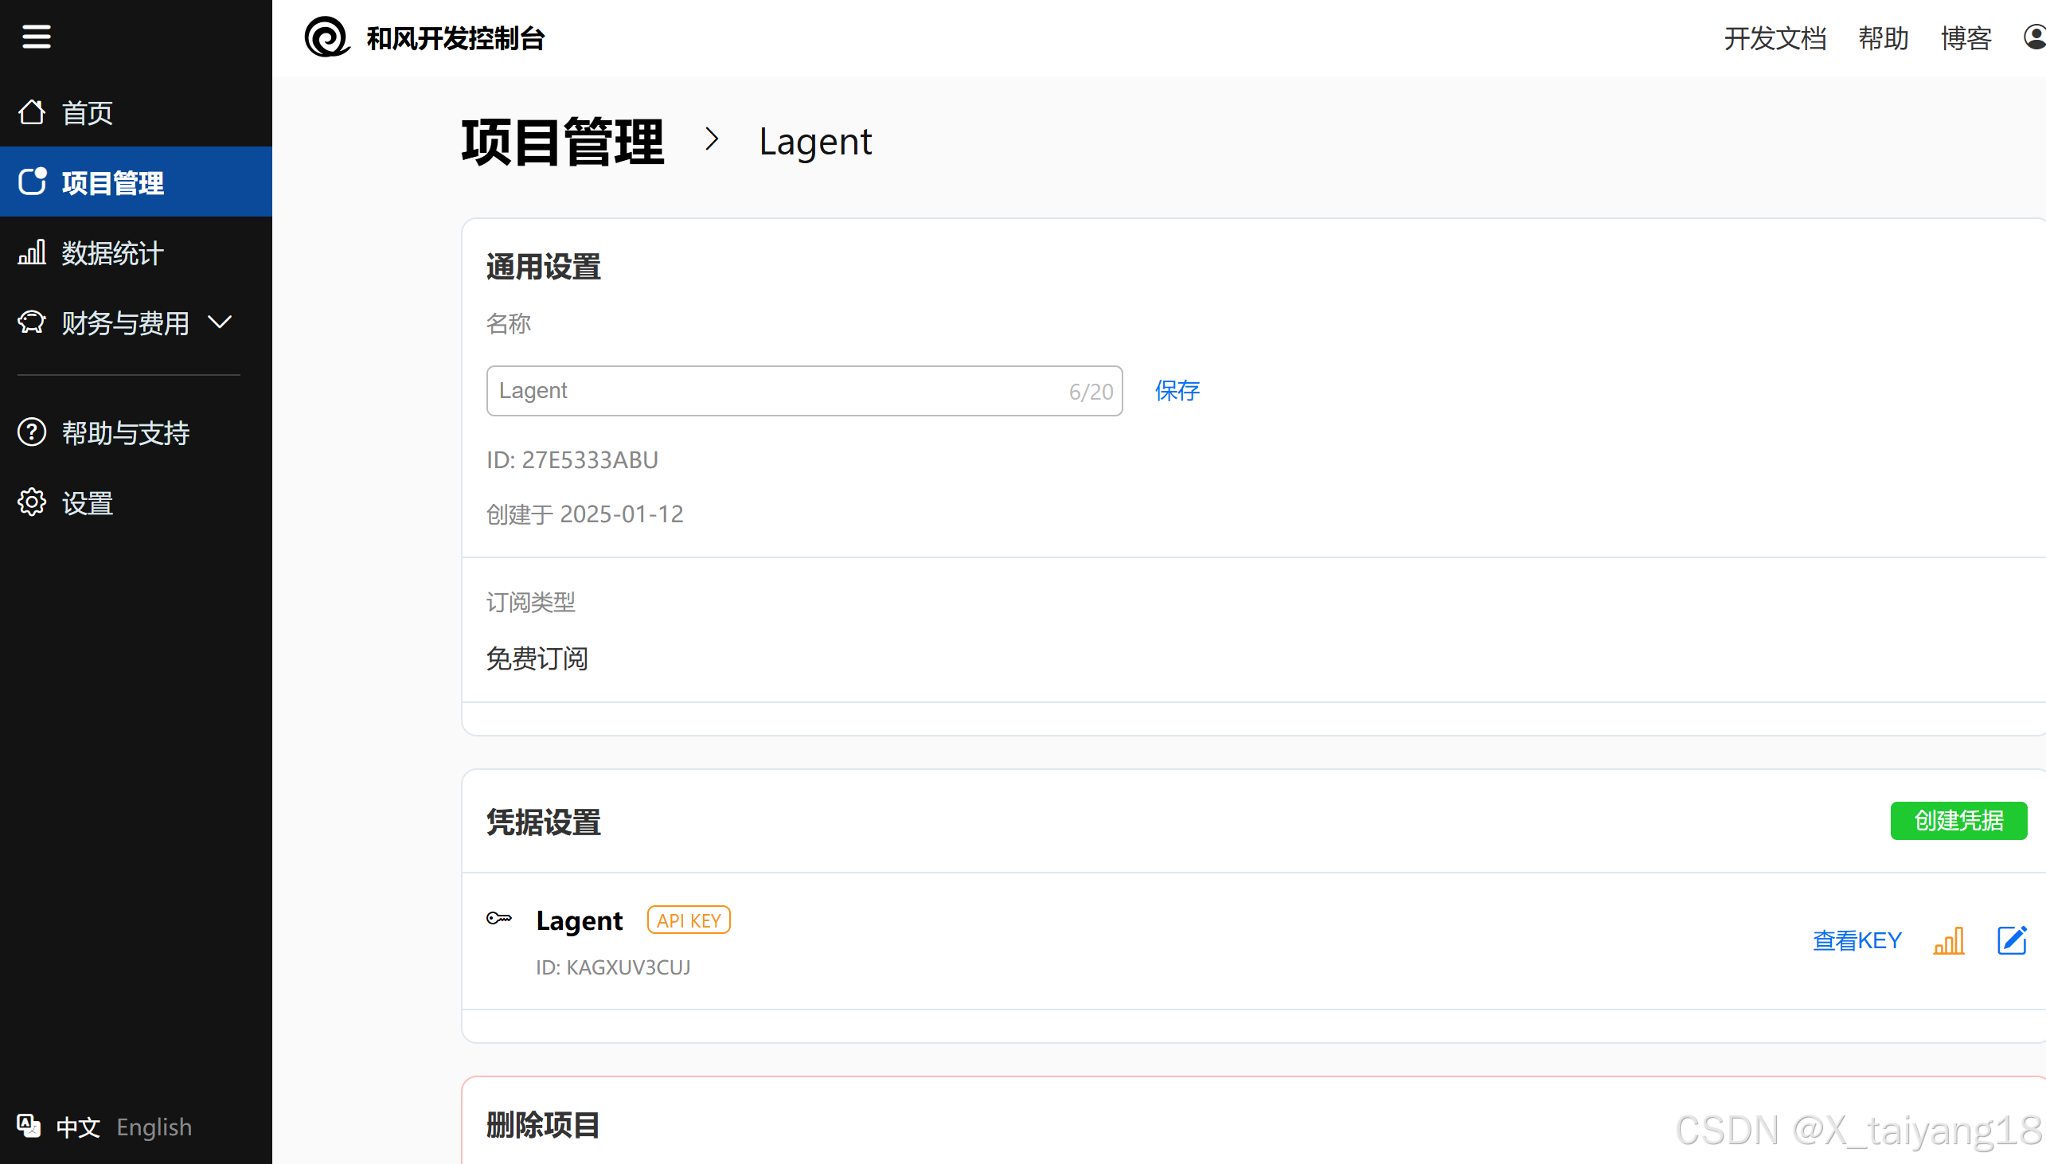Focus the Lagent name input field
Screen dimensions: 2046x1164
point(775,391)
